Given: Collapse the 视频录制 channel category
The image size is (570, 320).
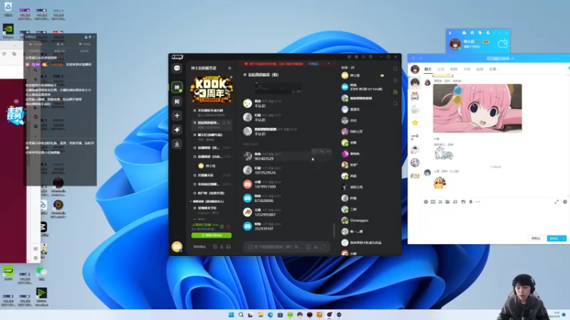Looking at the screenshot, I should click(208, 201).
